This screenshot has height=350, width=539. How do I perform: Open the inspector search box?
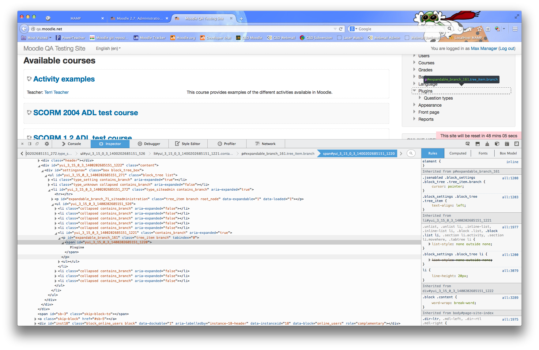coord(411,153)
